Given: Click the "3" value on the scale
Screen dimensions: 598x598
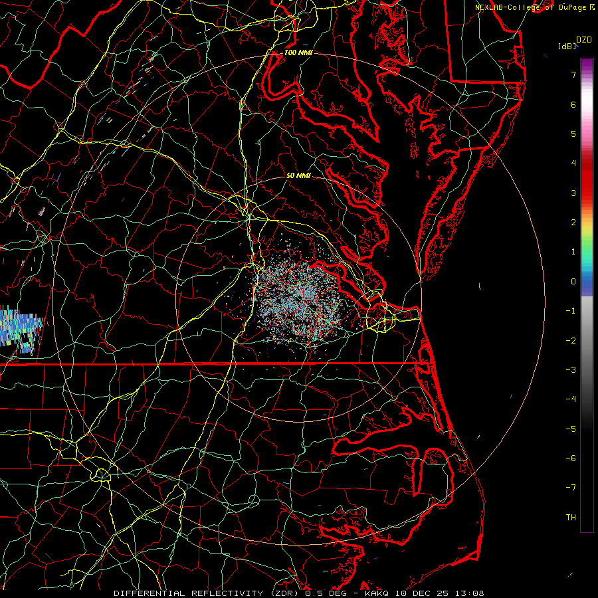Looking at the screenshot, I should [573, 193].
